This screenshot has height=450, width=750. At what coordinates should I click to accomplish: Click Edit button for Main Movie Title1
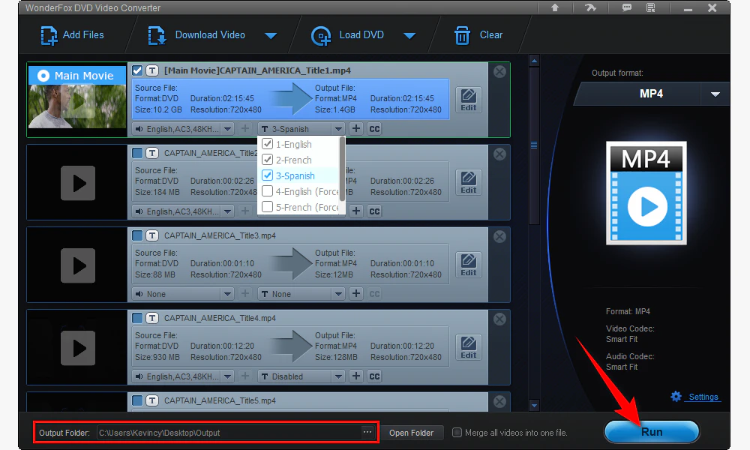468,100
